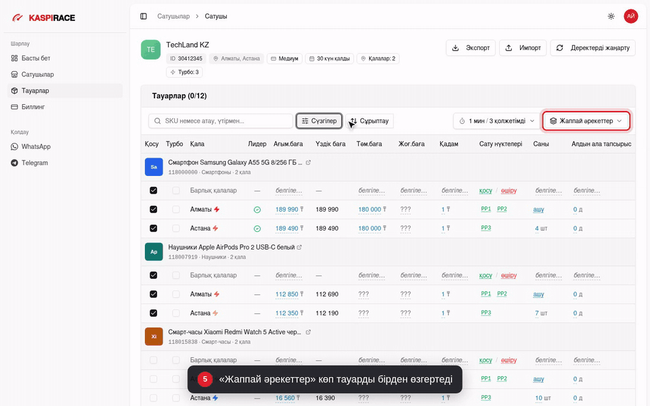This screenshot has height=406, width=650.
Task: Click the KaspiRace logo
Action: (43, 18)
